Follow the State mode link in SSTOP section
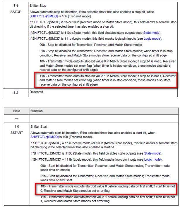The width and height of the screenshot is (180, 208). (x=152, y=33)
